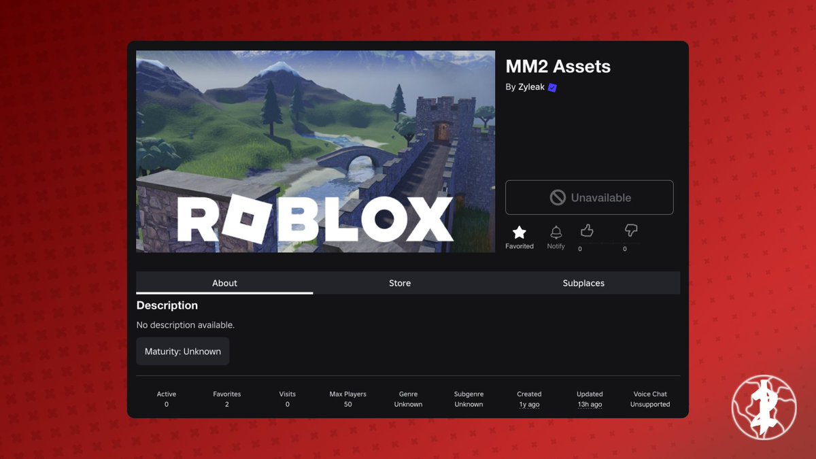Click the Voice Chat 'Unsupported' value
816x459 pixels.
[x=650, y=405]
